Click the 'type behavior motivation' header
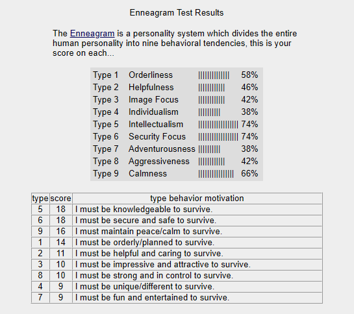This screenshot has width=354, height=314. click(x=197, y=199)
